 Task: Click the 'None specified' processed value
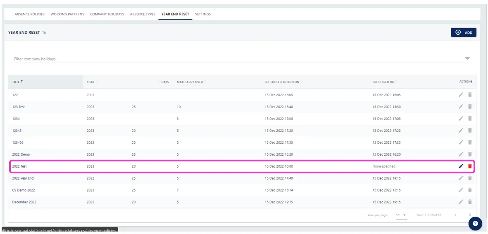384,167
